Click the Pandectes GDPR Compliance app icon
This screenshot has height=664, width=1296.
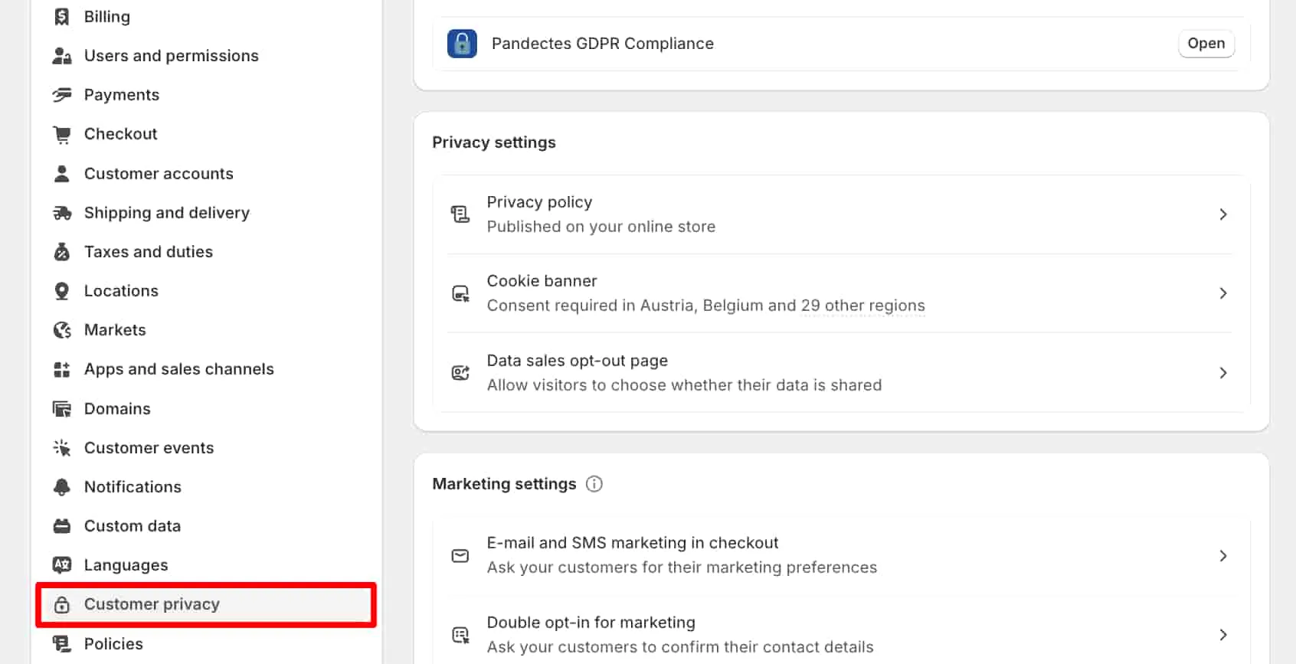pyautogui.click(x=462, y=44)
